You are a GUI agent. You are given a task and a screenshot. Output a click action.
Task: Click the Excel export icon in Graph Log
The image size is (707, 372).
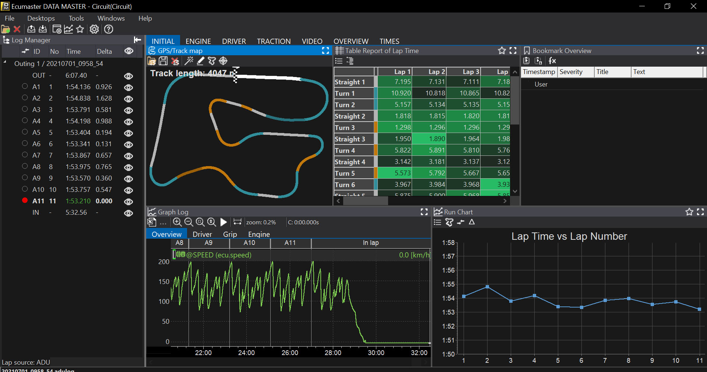point(151,222)
